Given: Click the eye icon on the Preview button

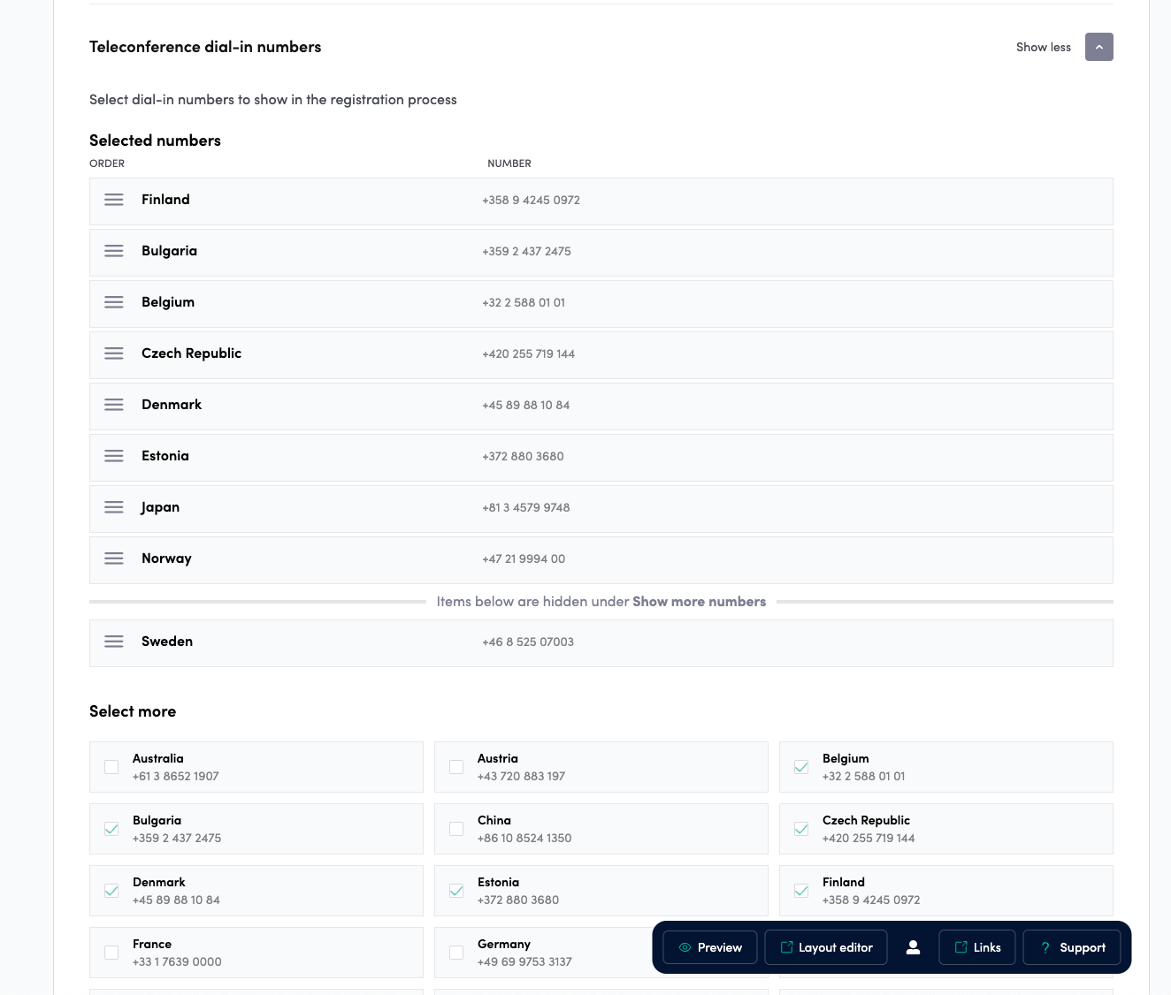Looking at the screenshot, I should click(685, 946).
